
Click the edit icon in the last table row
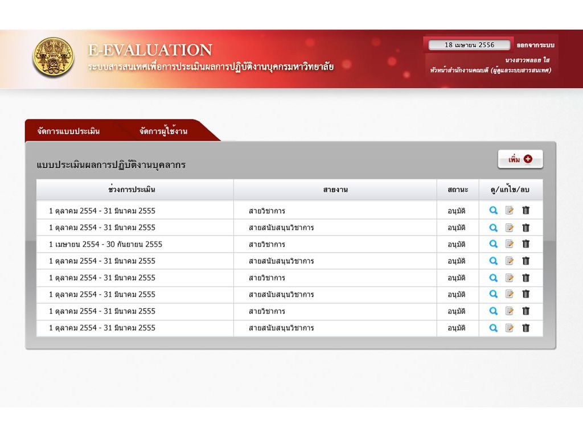510,328
